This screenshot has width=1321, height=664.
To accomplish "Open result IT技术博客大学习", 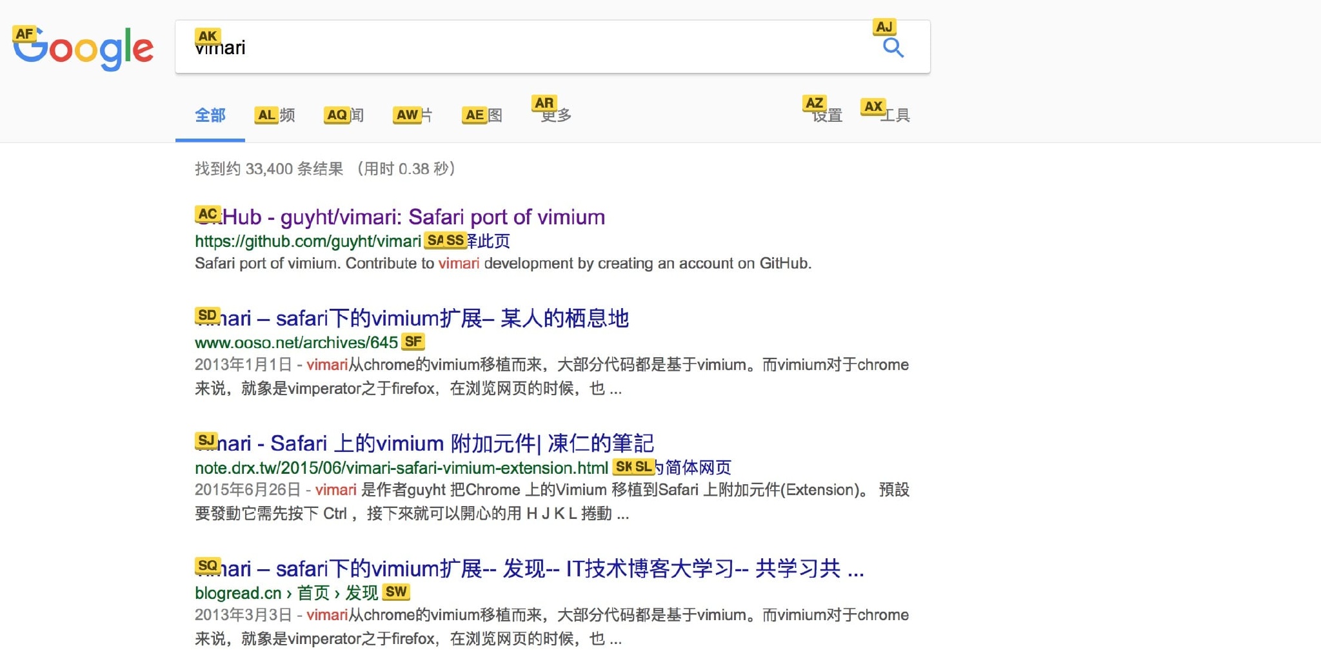I will click(x=529, y=569).
